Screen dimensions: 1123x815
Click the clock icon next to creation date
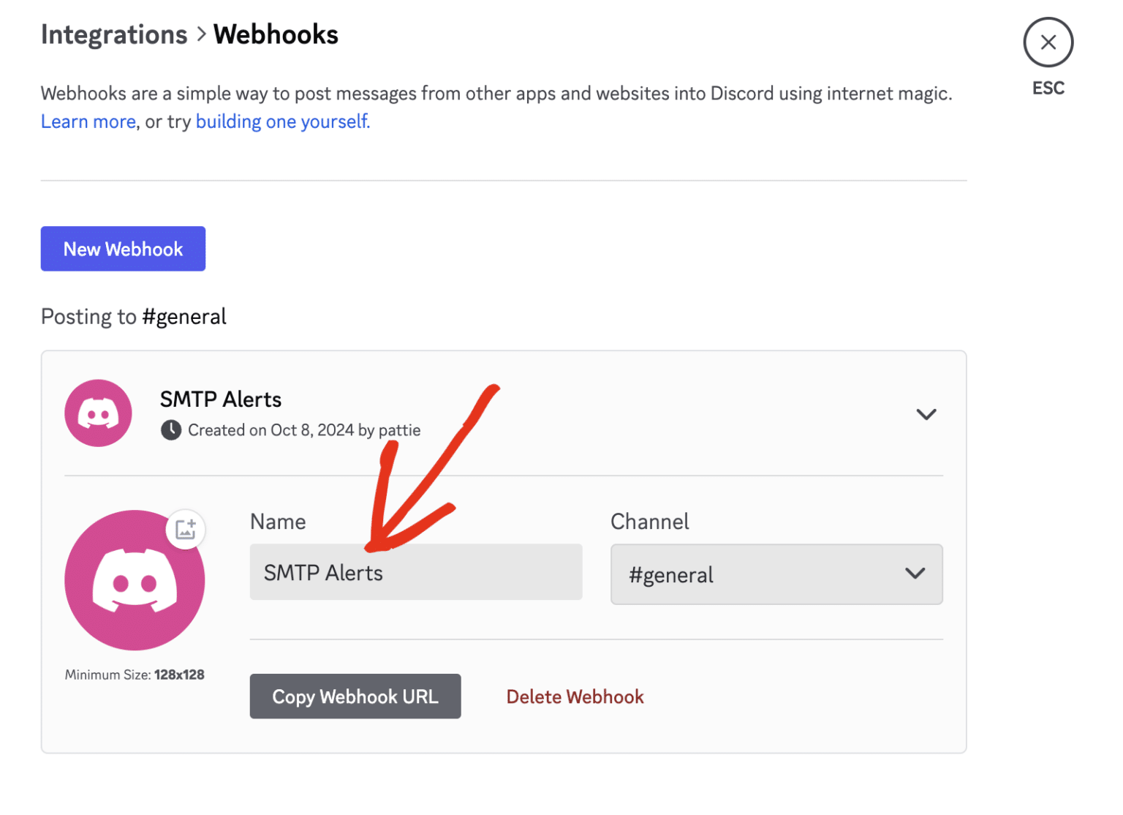(x=170, y=430)
